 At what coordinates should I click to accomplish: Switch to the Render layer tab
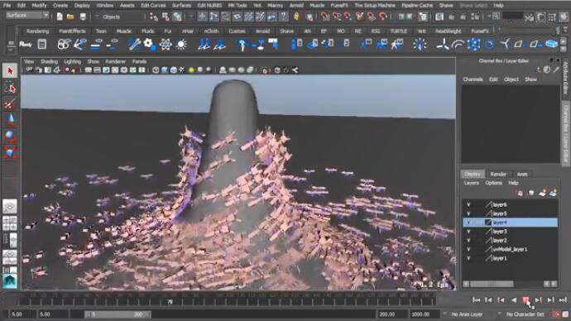tap(498, 175)
